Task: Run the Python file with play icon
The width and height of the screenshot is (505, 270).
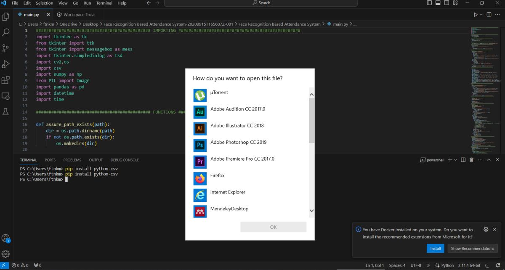Action: point(476,15)
